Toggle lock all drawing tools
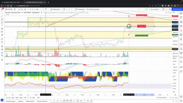 click(2, 53)
